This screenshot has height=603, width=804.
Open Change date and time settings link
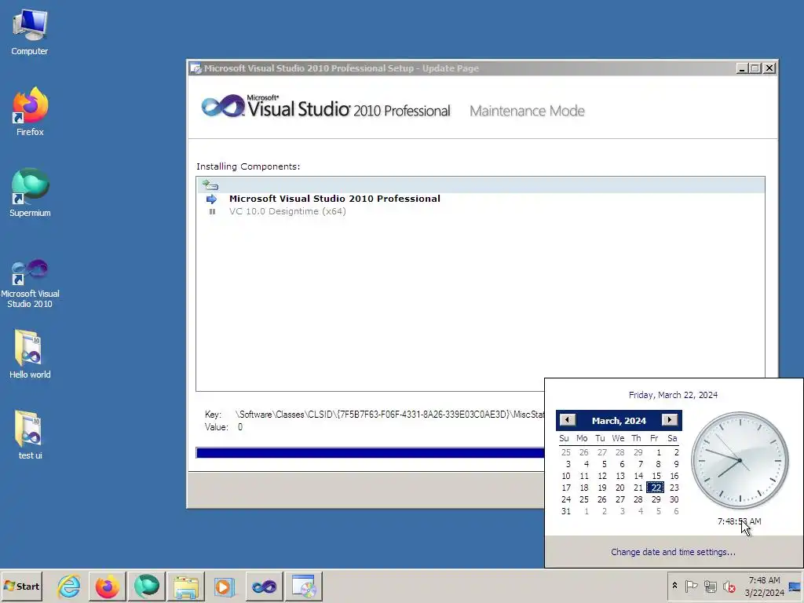pos(673,552)
